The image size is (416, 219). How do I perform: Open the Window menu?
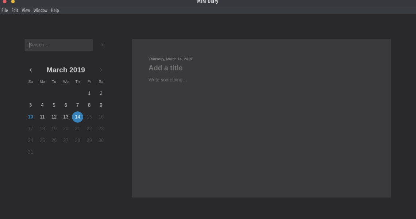coord(41,11)
